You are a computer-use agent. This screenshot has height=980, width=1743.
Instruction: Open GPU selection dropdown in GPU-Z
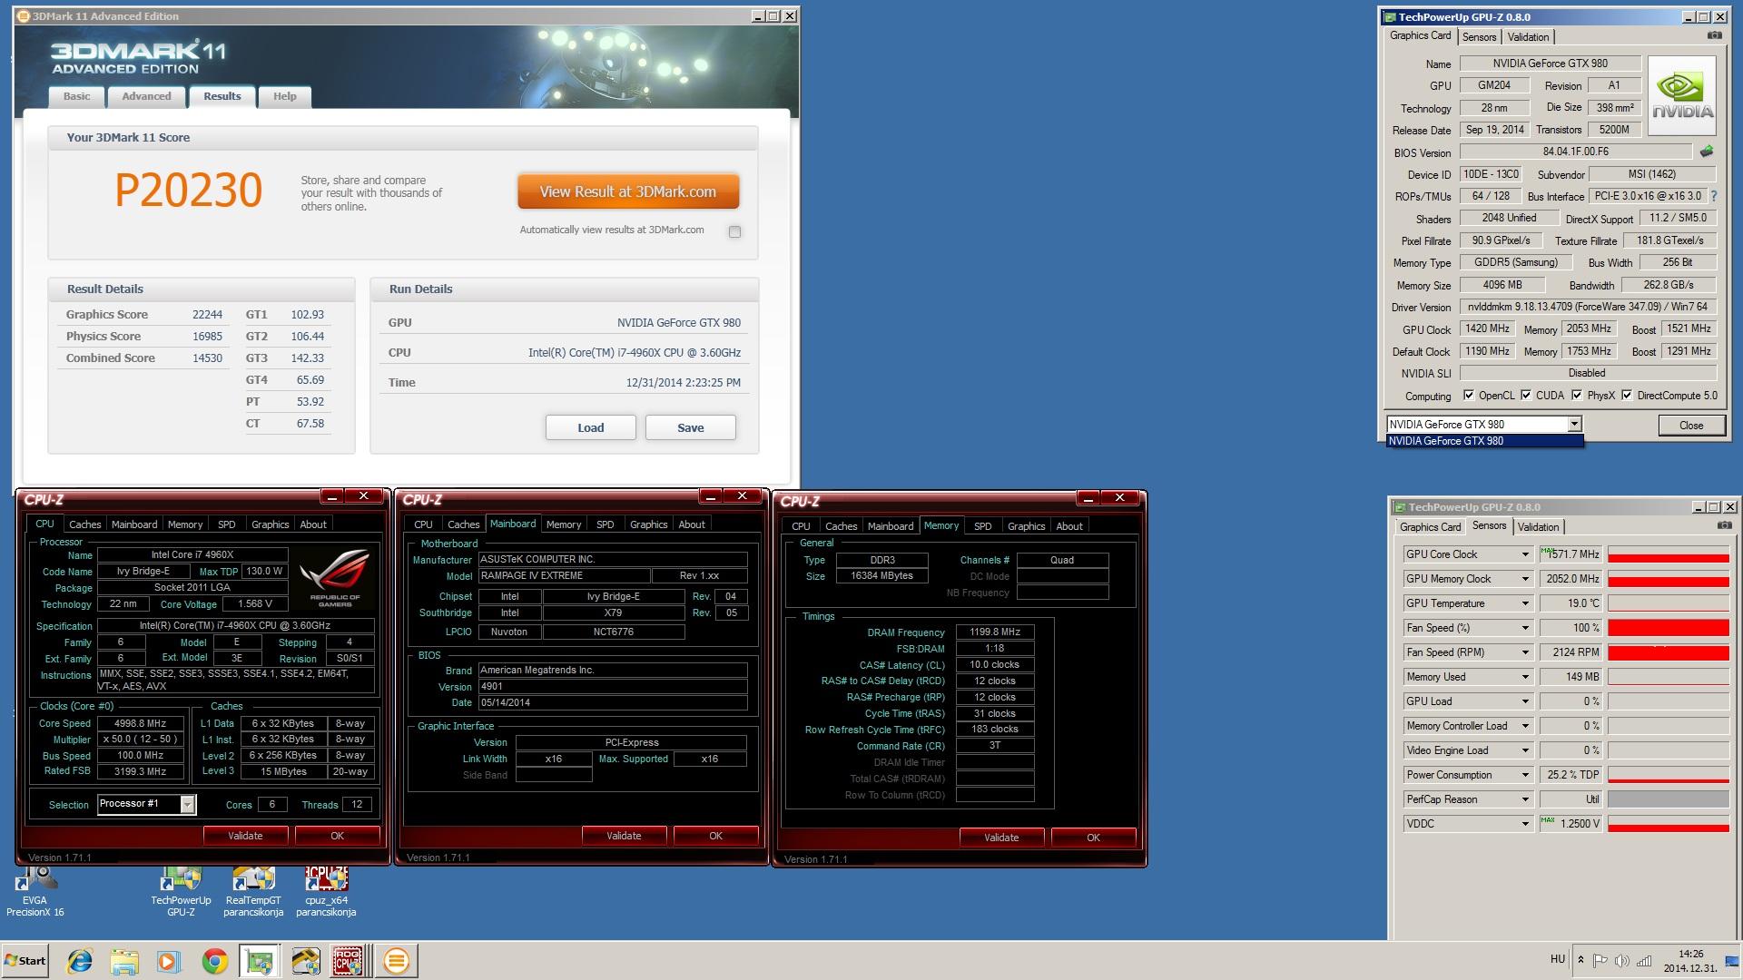[x=1574, y=424]
